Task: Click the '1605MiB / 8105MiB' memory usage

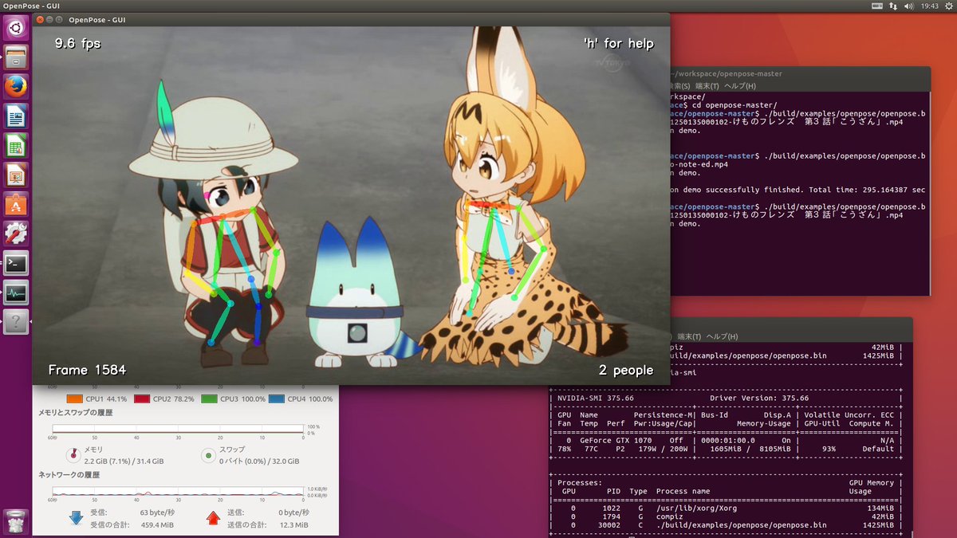Action: (749, 450)
